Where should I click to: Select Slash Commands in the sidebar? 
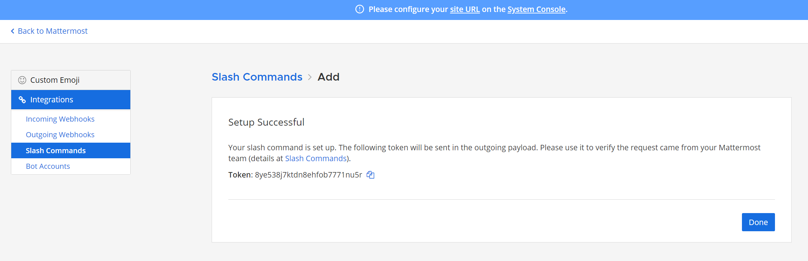click(71, 150)
